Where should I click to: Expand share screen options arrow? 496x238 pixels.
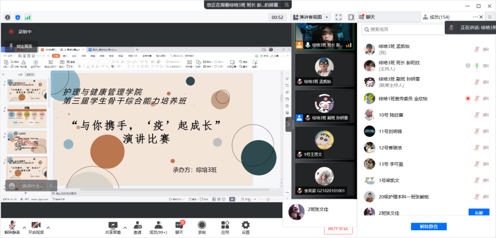[x=125, y=227]
